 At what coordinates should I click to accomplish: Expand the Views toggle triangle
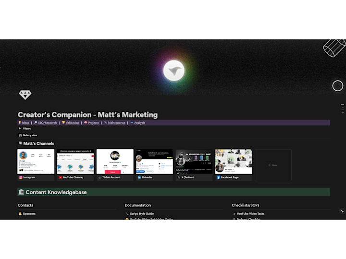click(20, 129)
